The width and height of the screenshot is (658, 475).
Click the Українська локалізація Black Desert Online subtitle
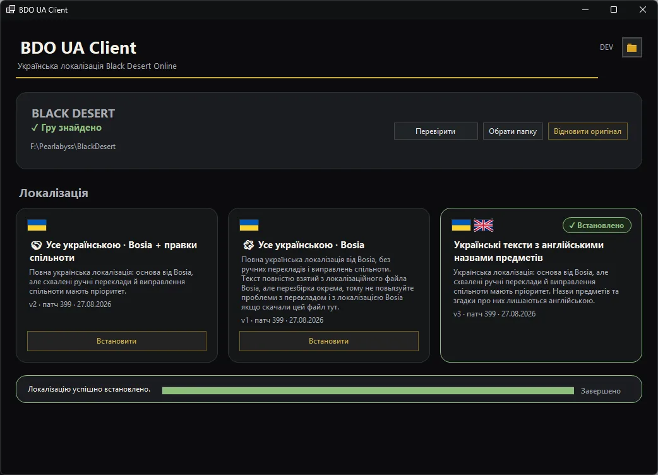point(97,66)
